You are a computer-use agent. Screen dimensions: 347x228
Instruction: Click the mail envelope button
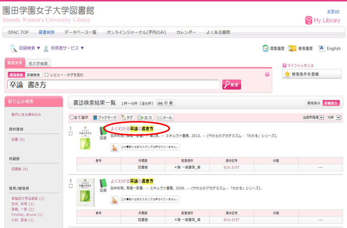pyautogui.click(x=165, y=117)
